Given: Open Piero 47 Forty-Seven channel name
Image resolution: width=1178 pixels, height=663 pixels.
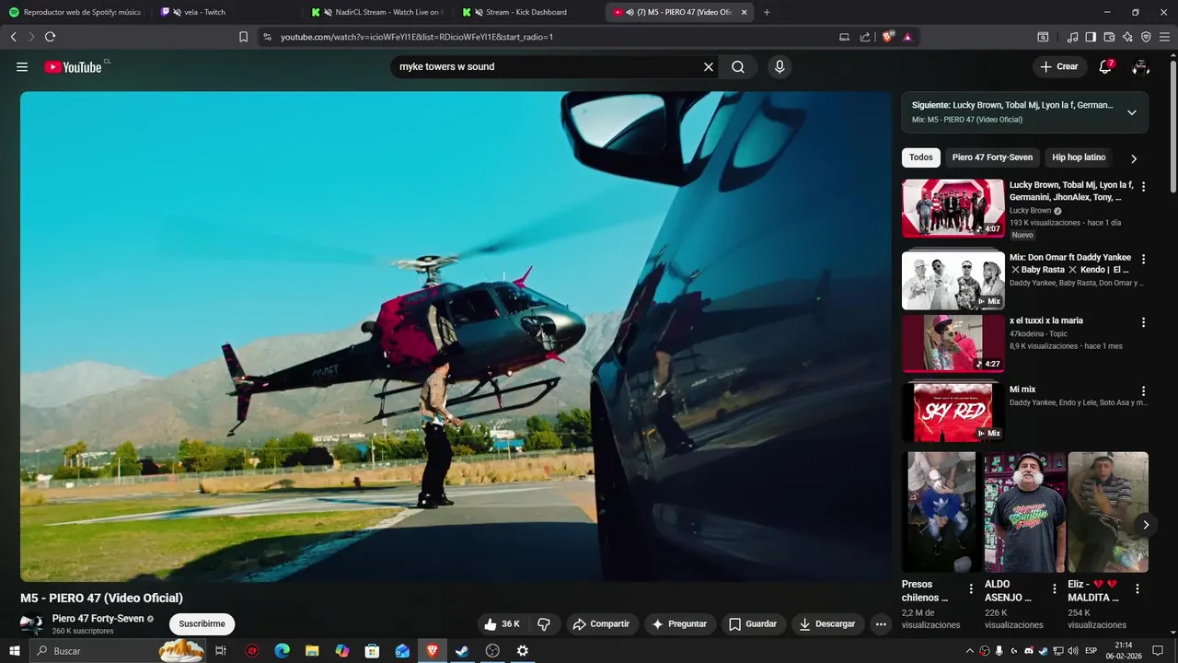Looking at the screenshot, I should tap(98, 619).
